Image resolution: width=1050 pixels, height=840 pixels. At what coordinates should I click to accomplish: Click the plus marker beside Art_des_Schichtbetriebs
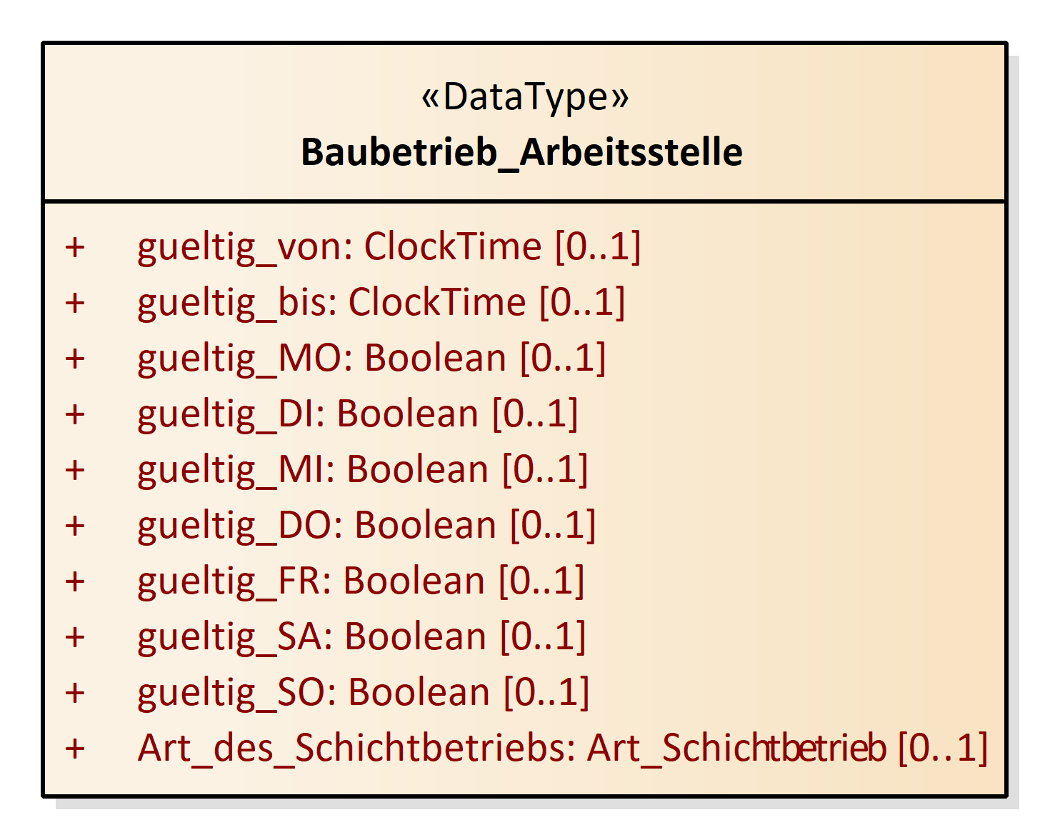tap(75, 749)
